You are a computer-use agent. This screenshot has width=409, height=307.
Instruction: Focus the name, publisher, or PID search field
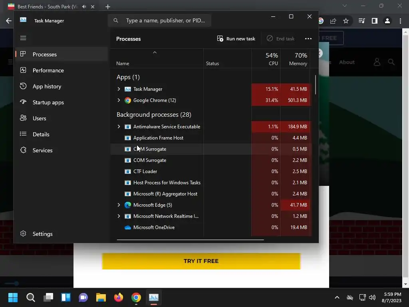point(160,20)
